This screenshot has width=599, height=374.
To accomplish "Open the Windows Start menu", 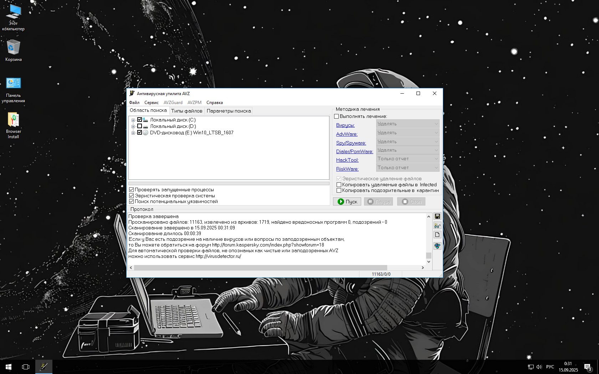I will [9, 367].
